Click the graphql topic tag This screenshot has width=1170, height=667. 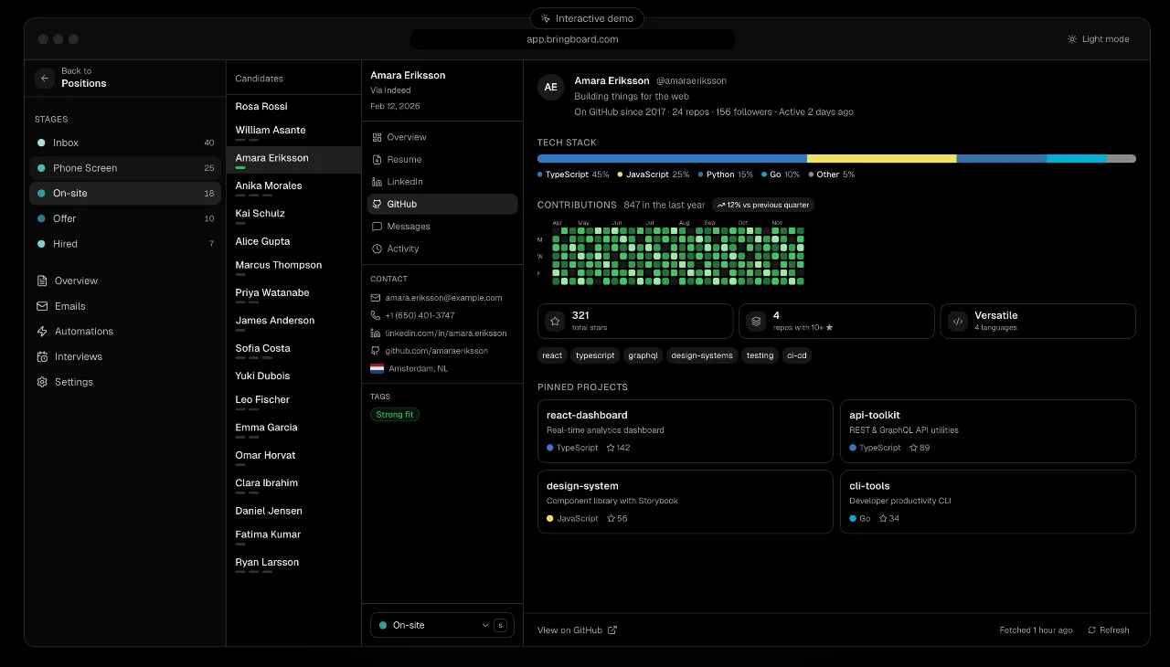643,355
